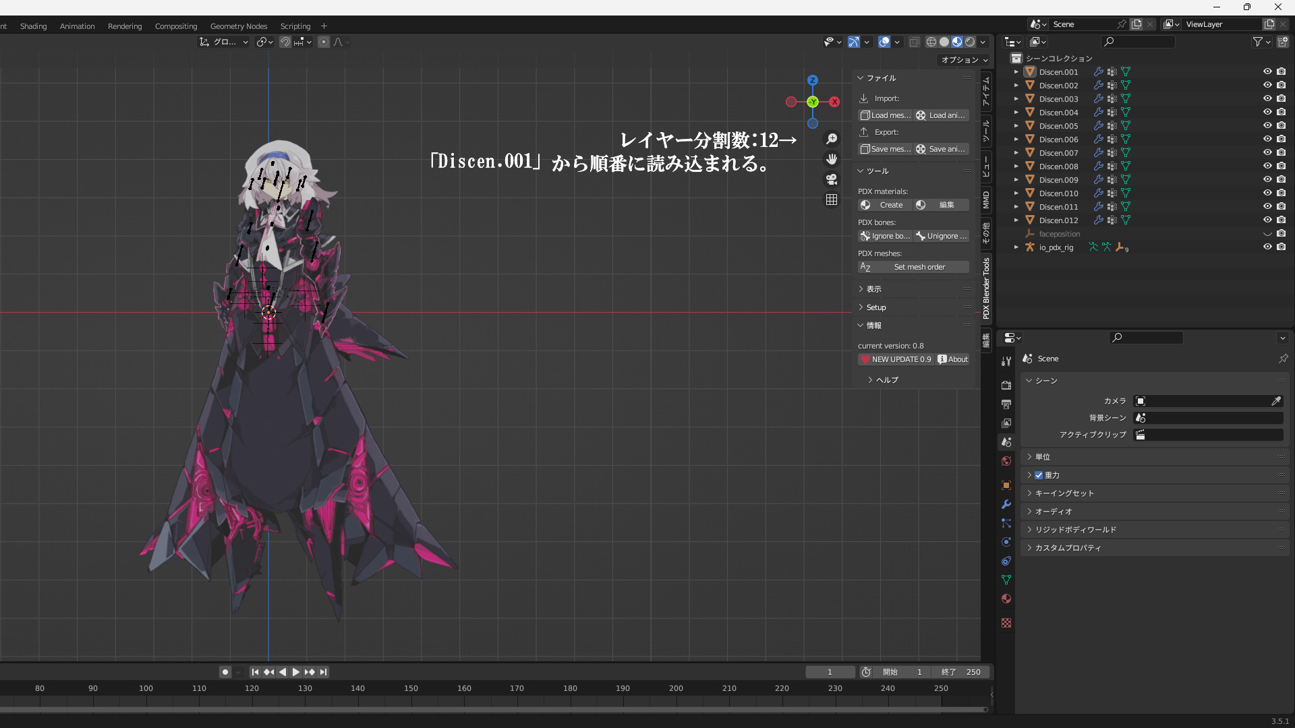Disable Discen.009 in renders

pyautogui.click(x=1282, y=180)
